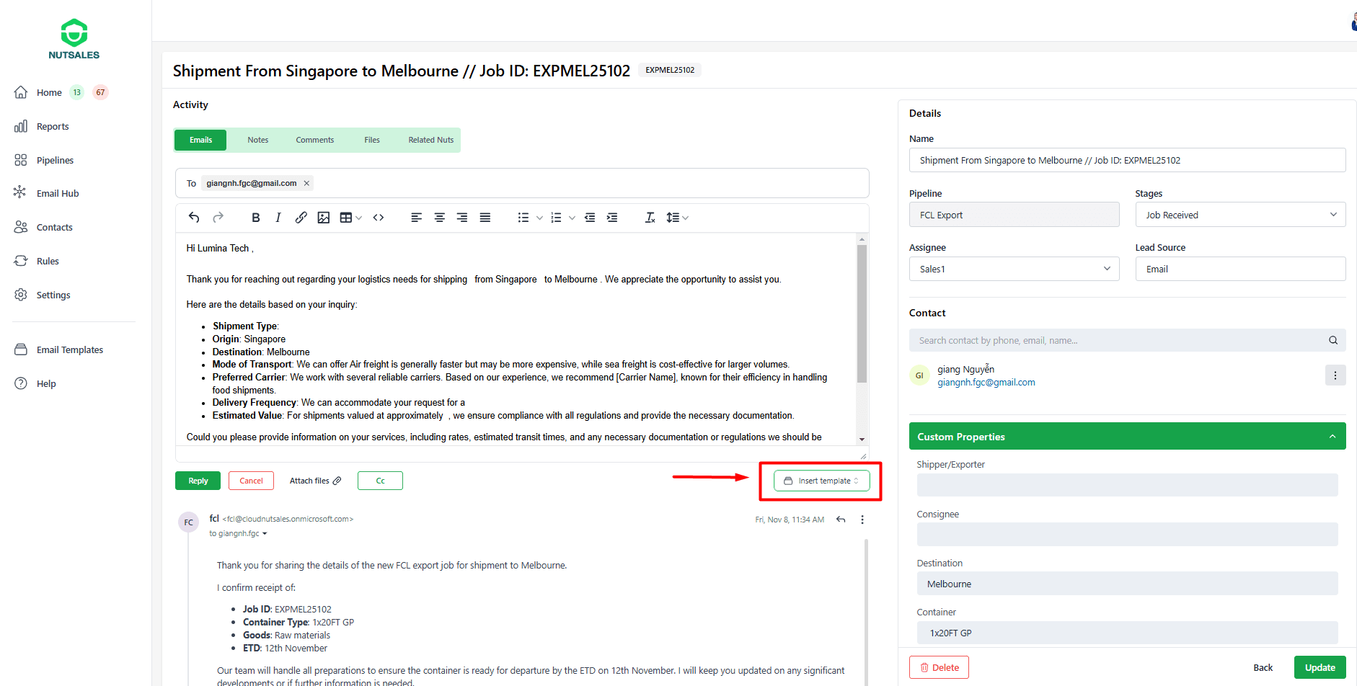Apply numbered list
Viewport: 1357px width, 686px height.
[556, 217]
